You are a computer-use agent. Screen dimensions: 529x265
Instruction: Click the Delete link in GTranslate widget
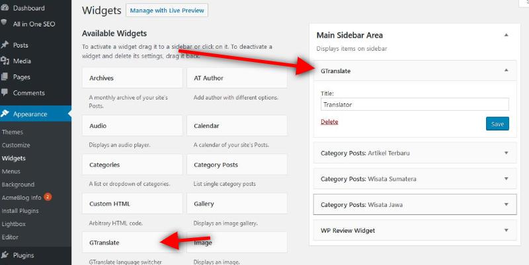[329, 122]
